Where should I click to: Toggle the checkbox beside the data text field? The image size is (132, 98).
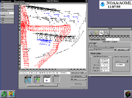(x=85, y=73)
